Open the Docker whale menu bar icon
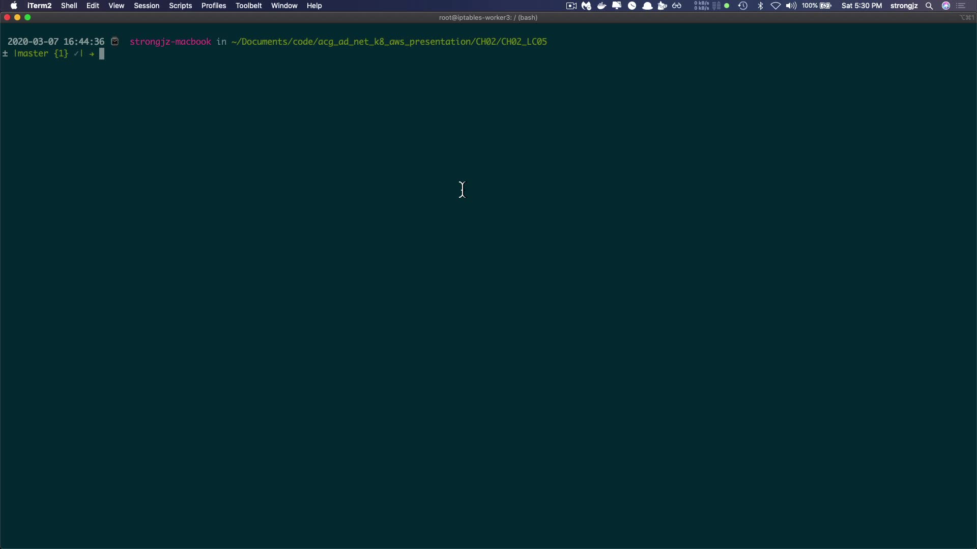The height and width of the screenshot is (549, 977). 601,6
